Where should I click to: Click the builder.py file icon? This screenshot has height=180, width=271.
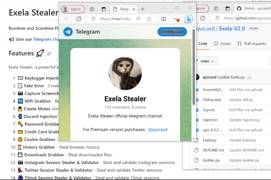click(x=196, y=160)
